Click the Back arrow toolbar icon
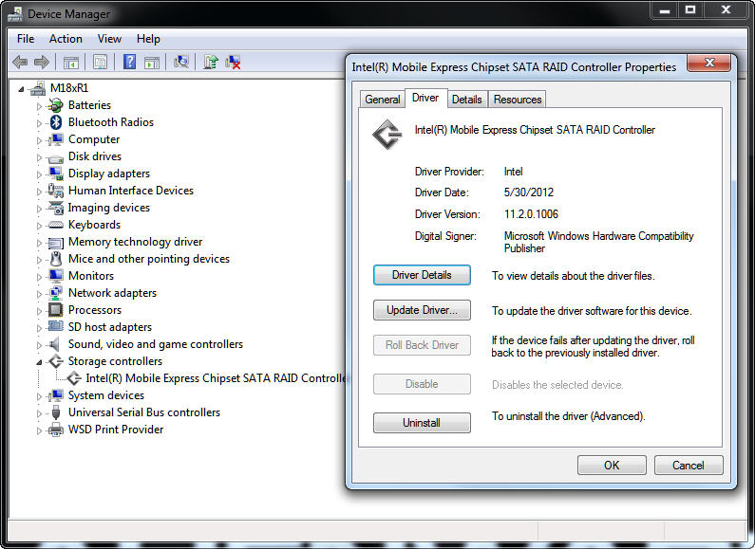 (x=20, y=62)
